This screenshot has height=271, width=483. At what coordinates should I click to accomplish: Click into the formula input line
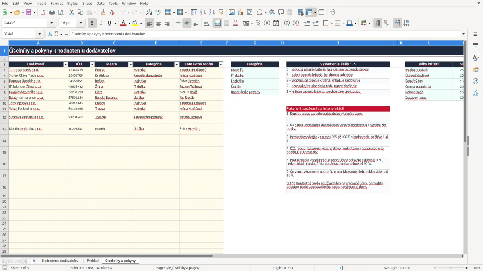coord(266,34)
